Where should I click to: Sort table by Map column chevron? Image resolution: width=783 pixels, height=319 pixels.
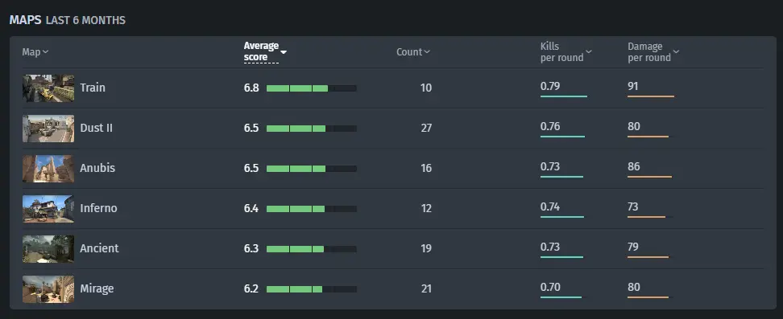pyautogui.click(x=45, y=52)
